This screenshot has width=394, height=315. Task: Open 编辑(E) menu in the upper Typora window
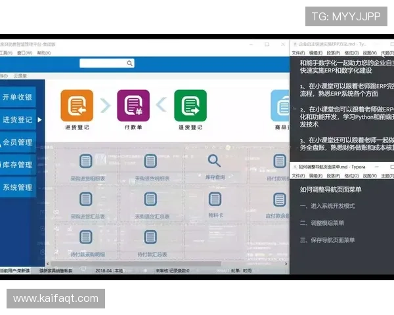(316, 52)
